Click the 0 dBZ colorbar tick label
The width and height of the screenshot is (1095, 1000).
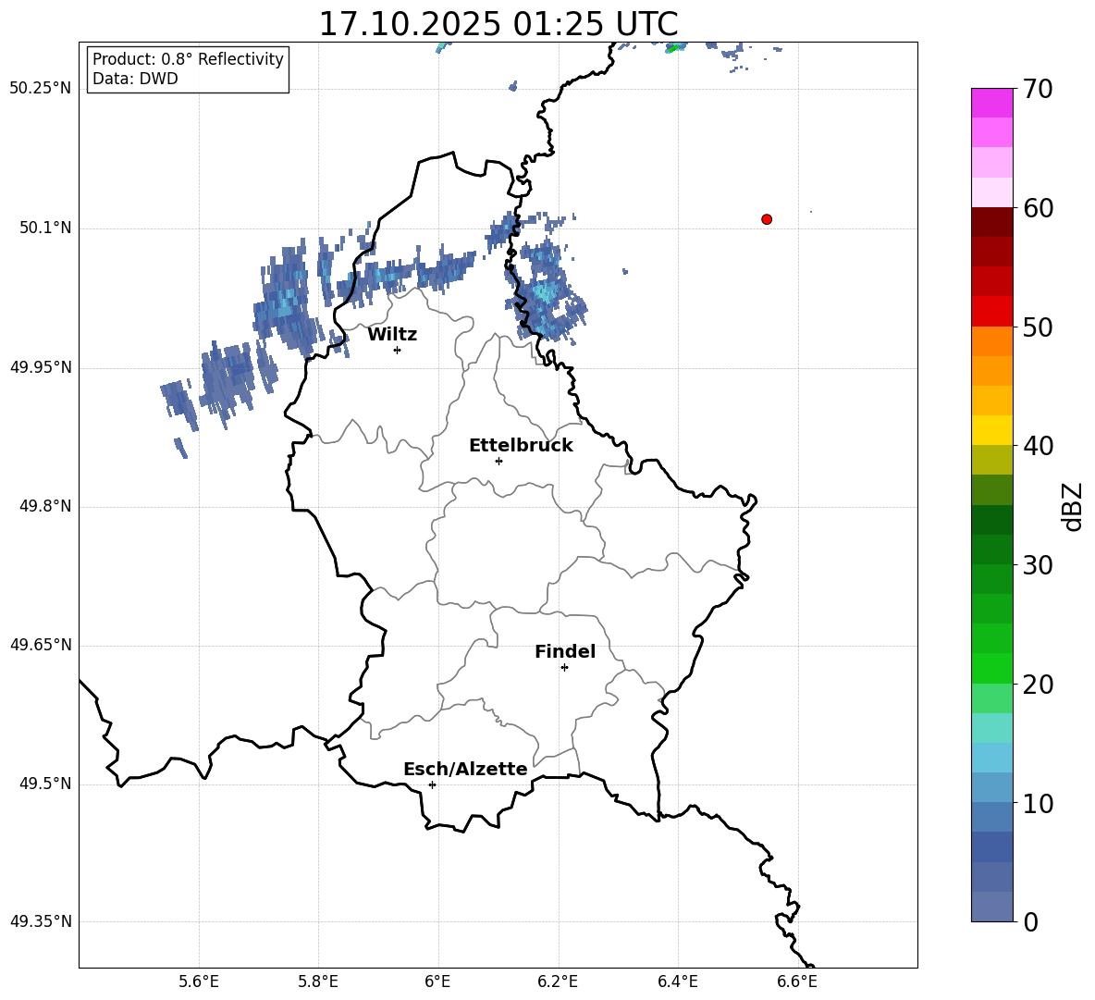click(1031, 922)
